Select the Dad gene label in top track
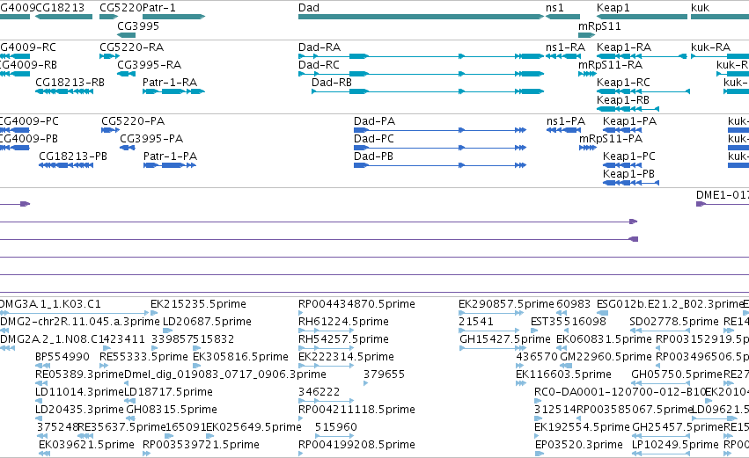 pos(309,8)
